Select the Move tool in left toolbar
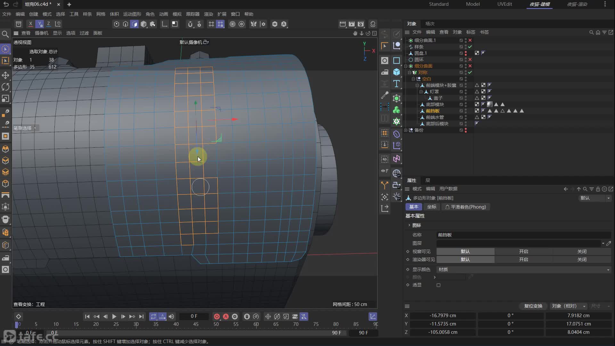The width and height of the screenshot is (615, 346). point(5,75)
